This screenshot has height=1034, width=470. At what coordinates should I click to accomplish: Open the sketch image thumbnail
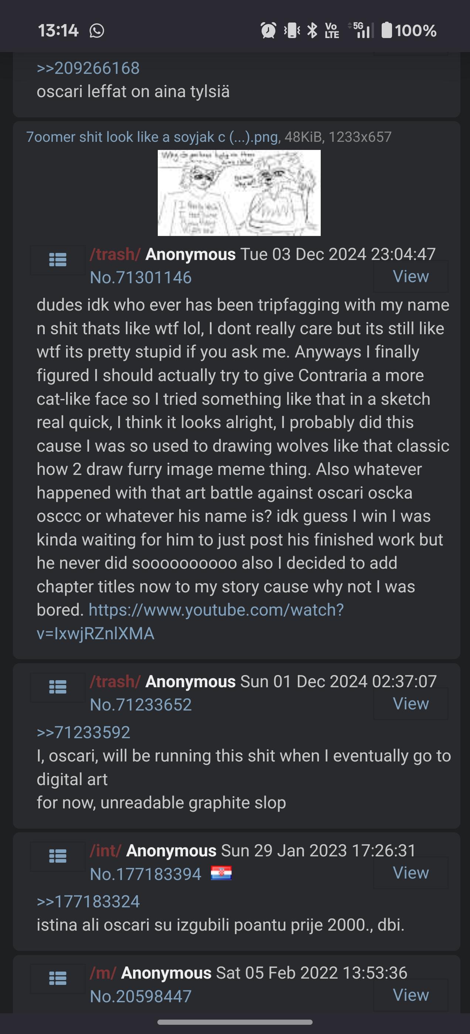[239, 193]
